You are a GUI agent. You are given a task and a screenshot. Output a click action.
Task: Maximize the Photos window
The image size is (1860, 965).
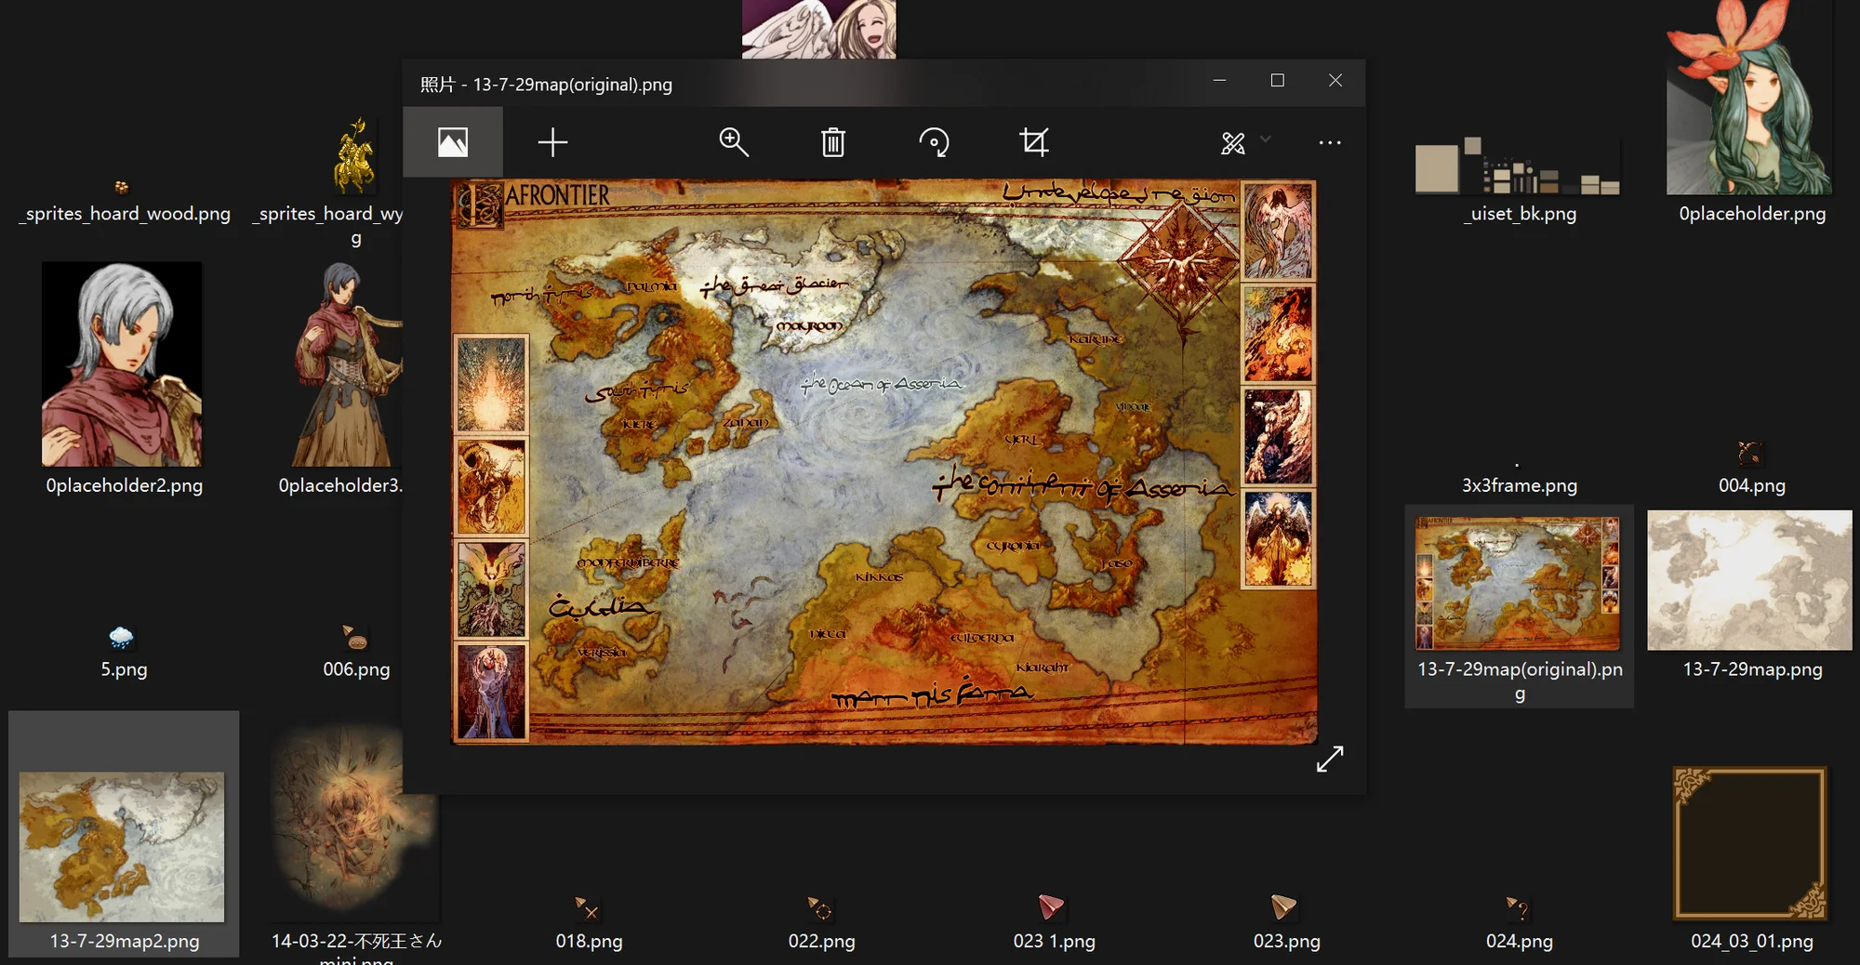(x=1278, y=81)
